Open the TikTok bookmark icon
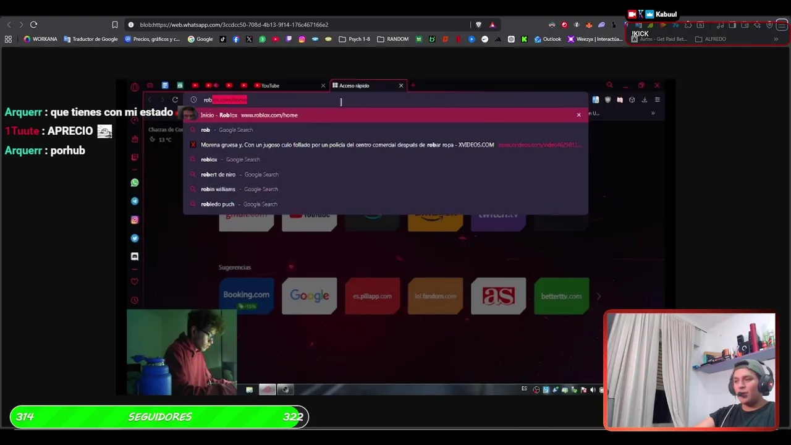The width and height of the screenshot is (791, 445). [223, 39]
